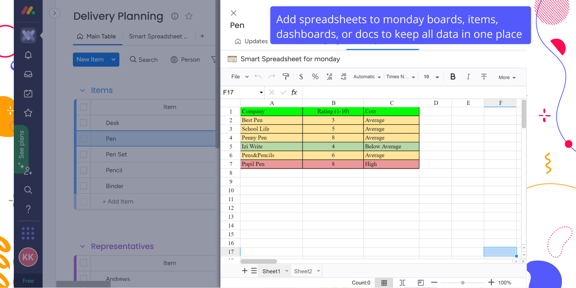Open the help question mark
Screen dimensions: 576x288
pyautogui.click(x=28, y=209)
